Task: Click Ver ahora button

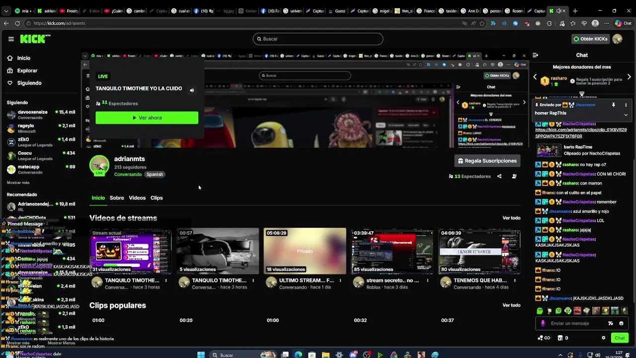Action: click(x=147, y=118)
